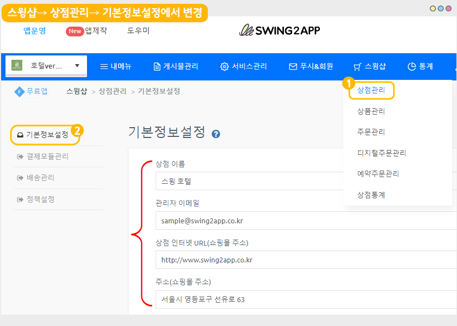457x326 pixels.
Task: Select 상점관리 from the dropdown
Action: click(371, 90)
